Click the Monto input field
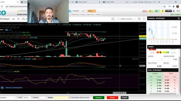The image size is (181, 101). [x=61, y=98]
